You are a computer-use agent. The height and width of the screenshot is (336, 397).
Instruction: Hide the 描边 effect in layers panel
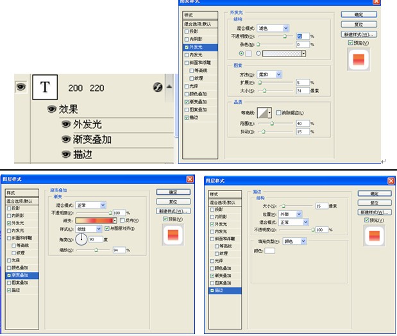click(65, 154)
